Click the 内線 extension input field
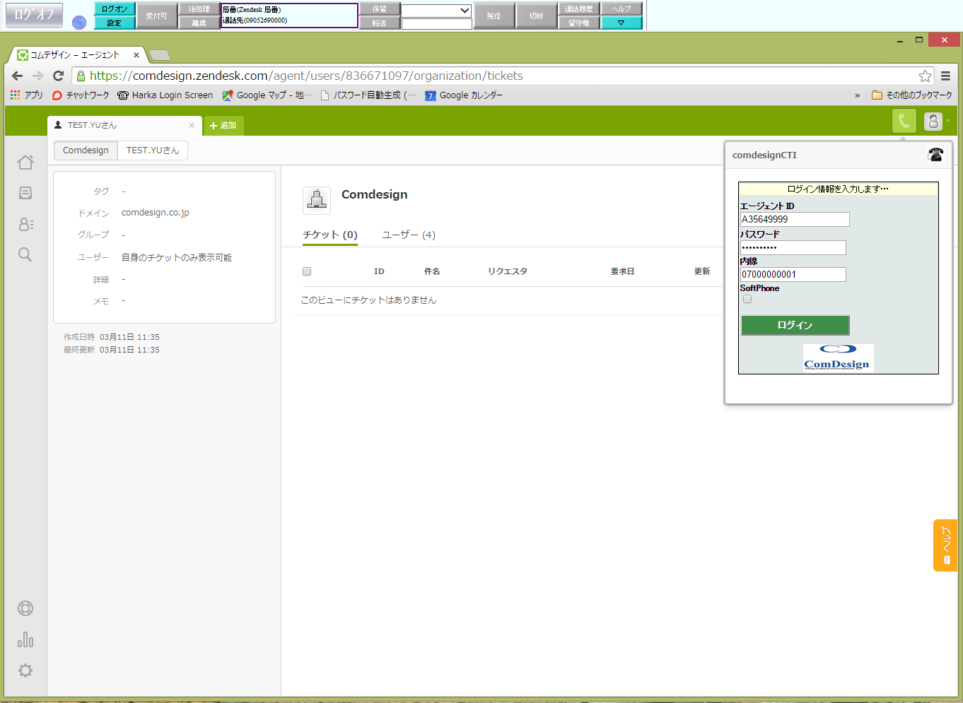This screenshot has height=703, width=963. click(793, 274)
